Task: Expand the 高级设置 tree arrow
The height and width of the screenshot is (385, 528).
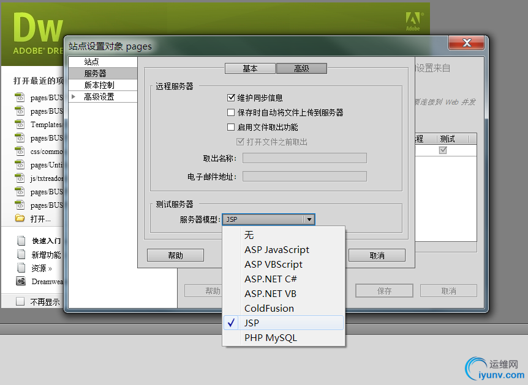Action: tap(74, 97)
